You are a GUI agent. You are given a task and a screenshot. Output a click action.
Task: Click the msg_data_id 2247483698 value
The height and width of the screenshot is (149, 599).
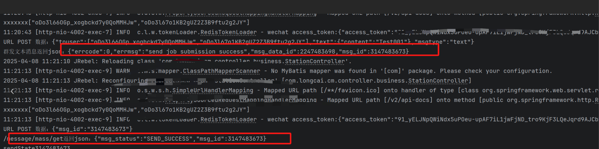317,52
